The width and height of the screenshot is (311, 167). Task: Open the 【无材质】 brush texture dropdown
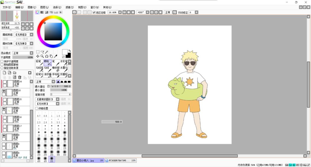pyautogui.click(x=48, y=104)
